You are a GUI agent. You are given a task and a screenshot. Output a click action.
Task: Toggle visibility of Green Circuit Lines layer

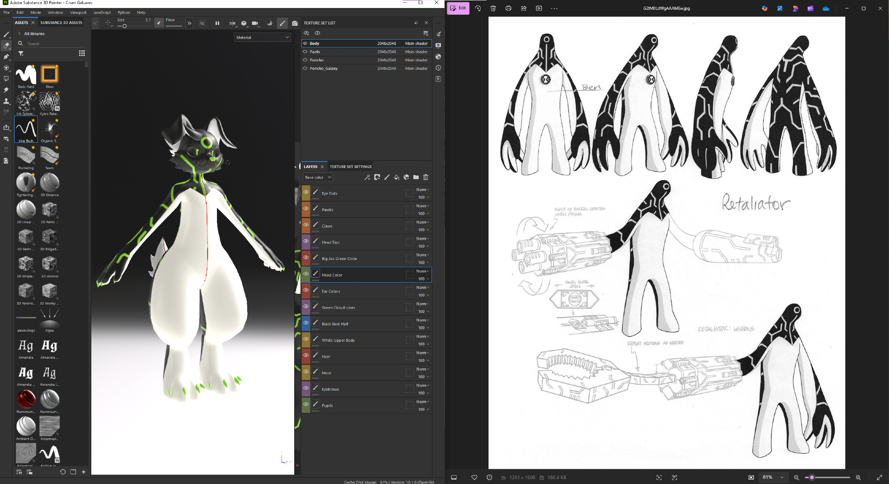306,307
